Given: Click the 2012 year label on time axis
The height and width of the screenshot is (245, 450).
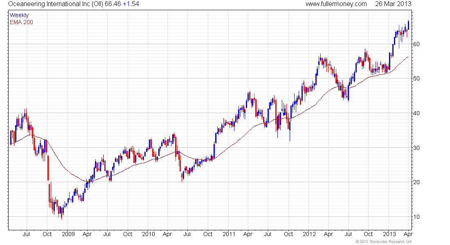Looking at the screenshot, I should [x=309, y=234].
